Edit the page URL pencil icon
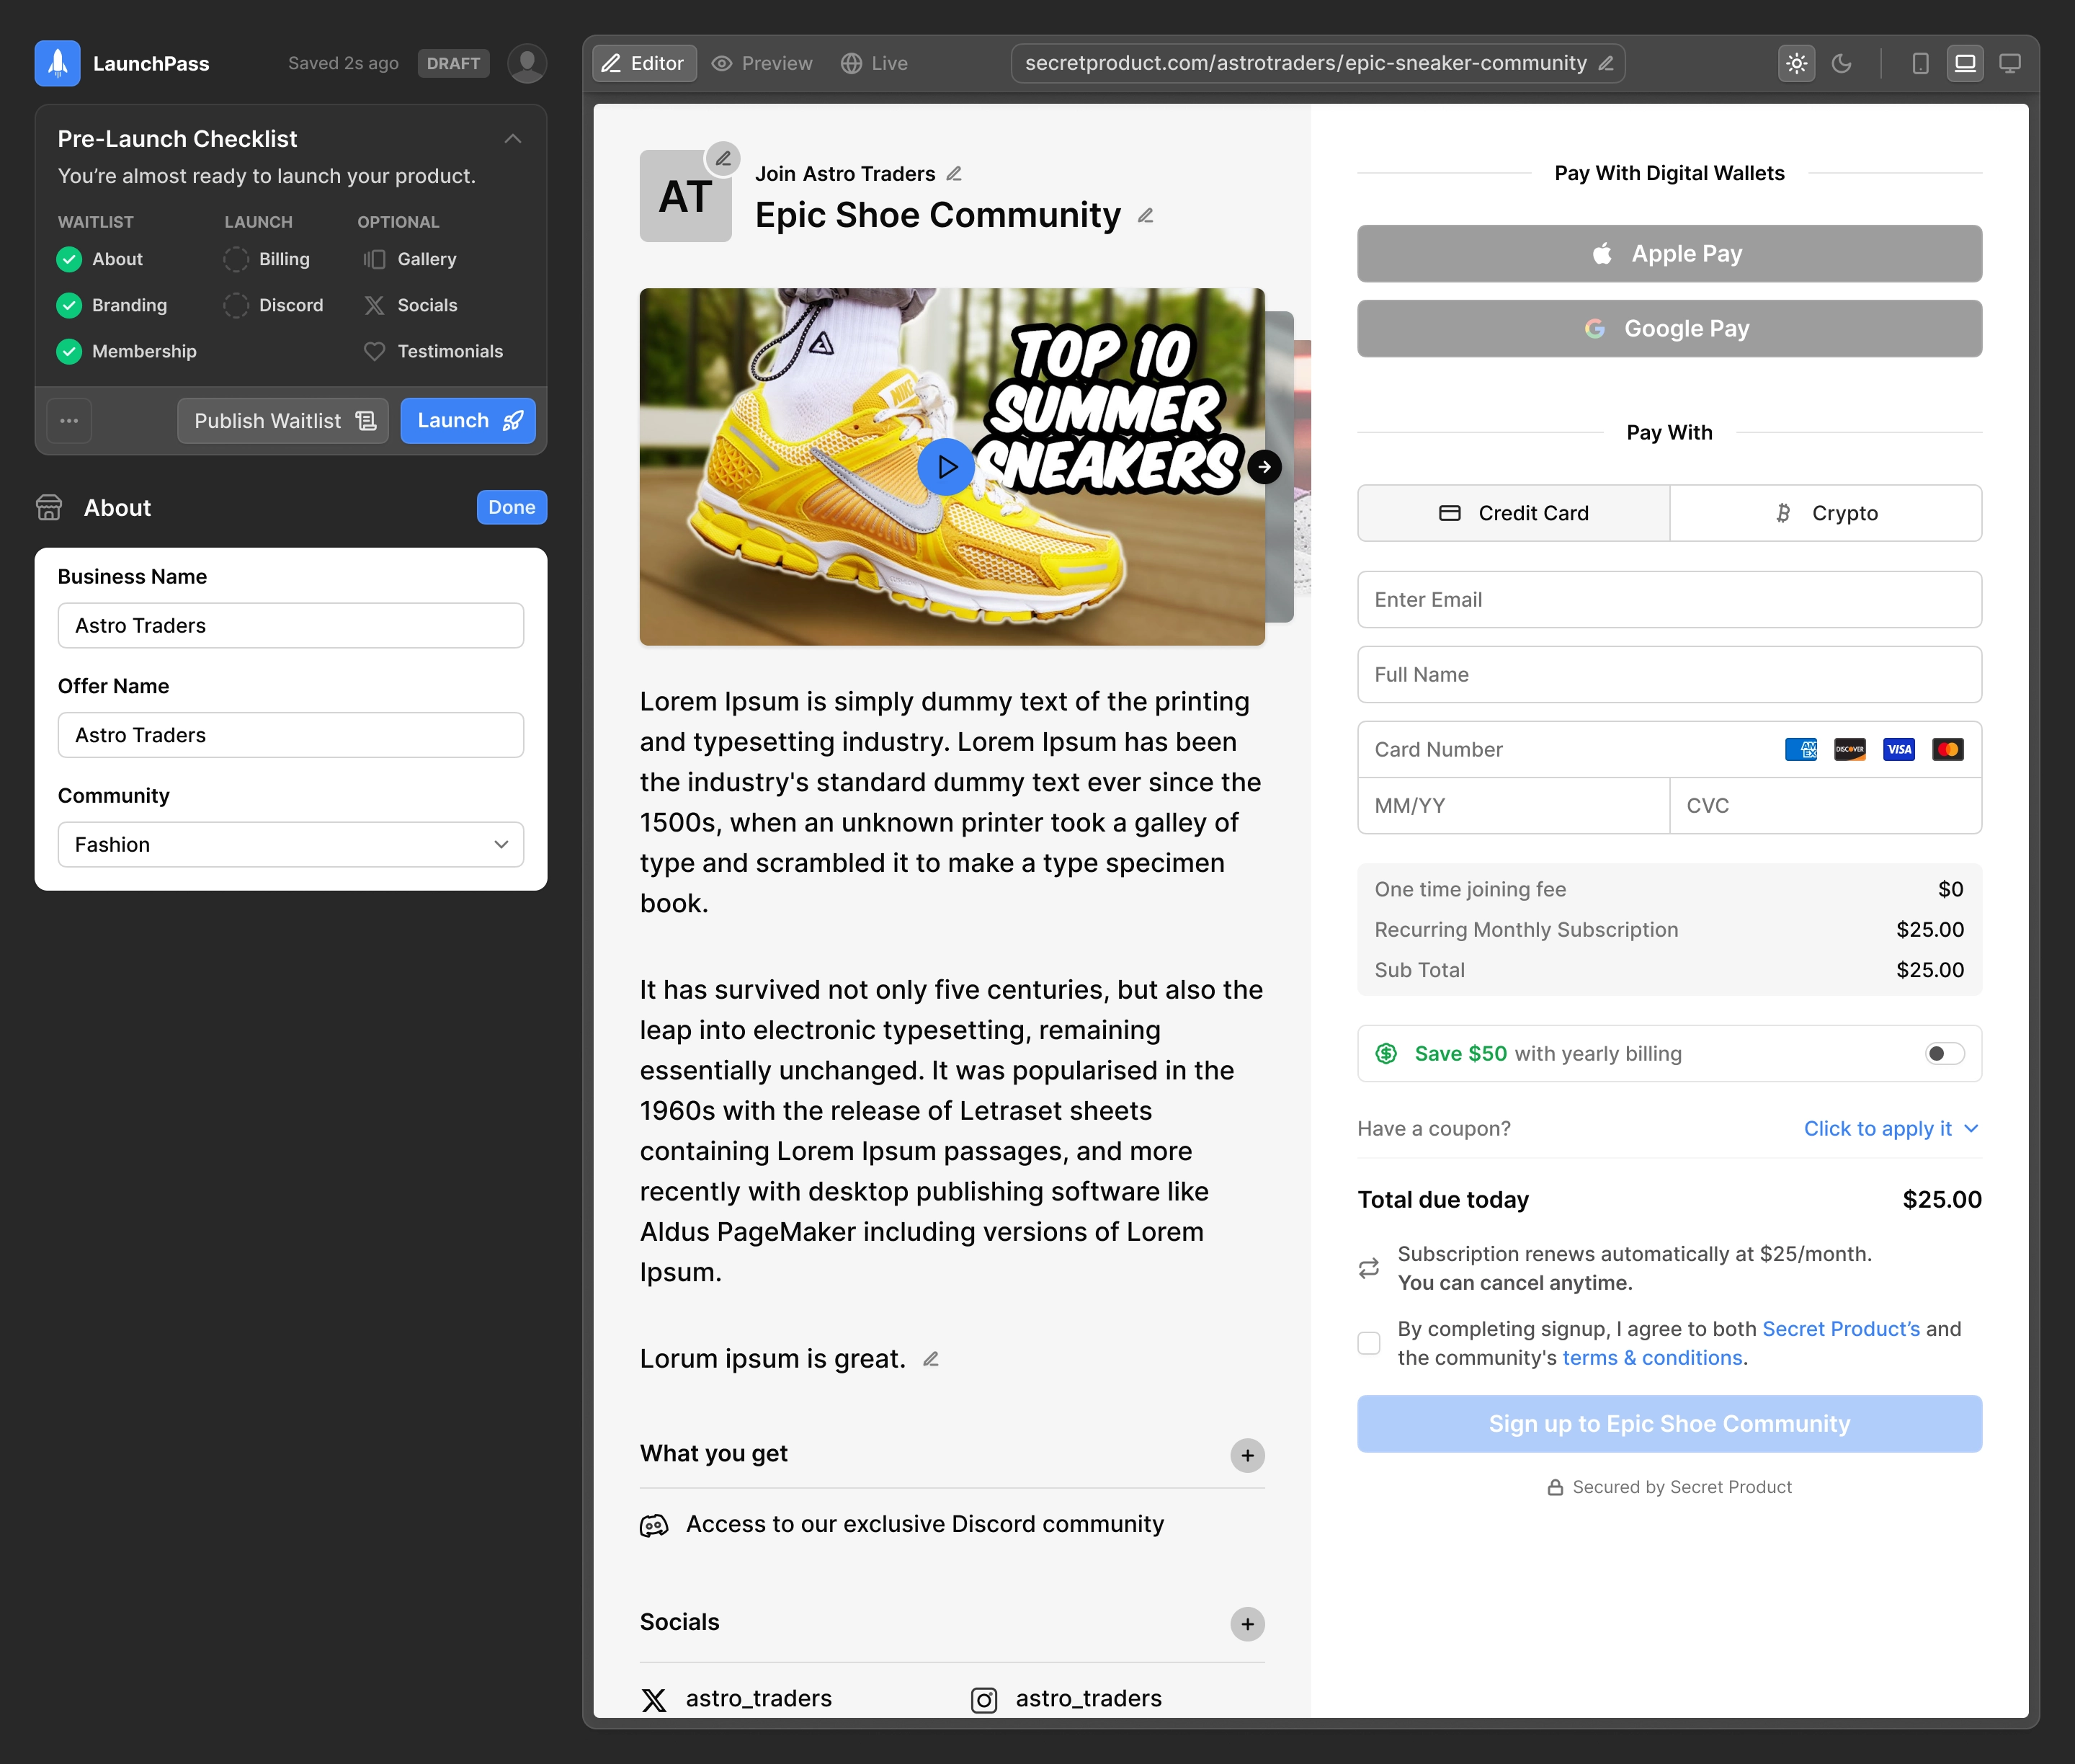 tap(1606, 63)
